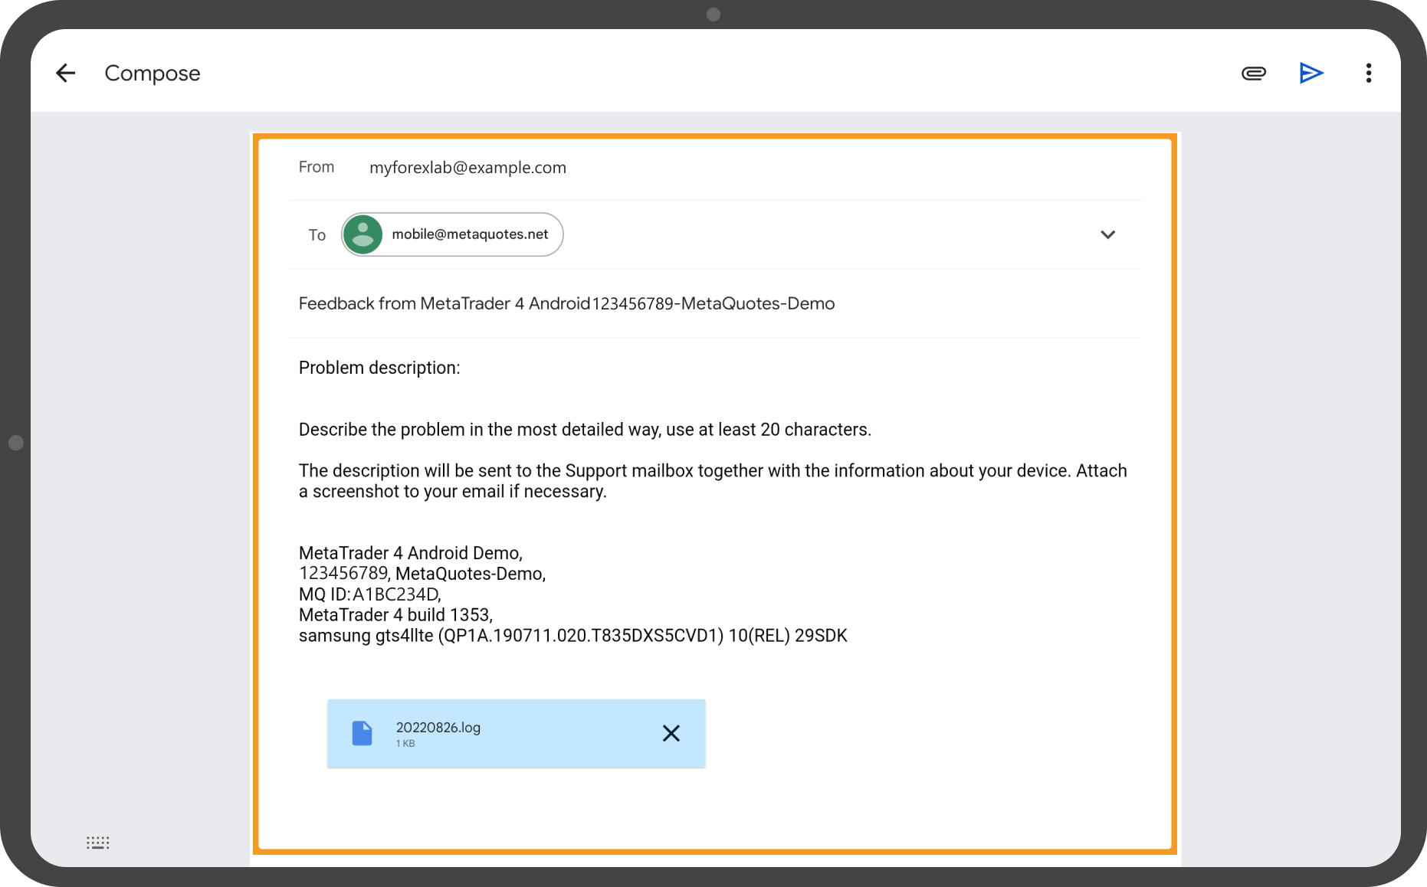This screenshot has height=887, width=1427.
Task: Click the From label
Action: [316, 167]
